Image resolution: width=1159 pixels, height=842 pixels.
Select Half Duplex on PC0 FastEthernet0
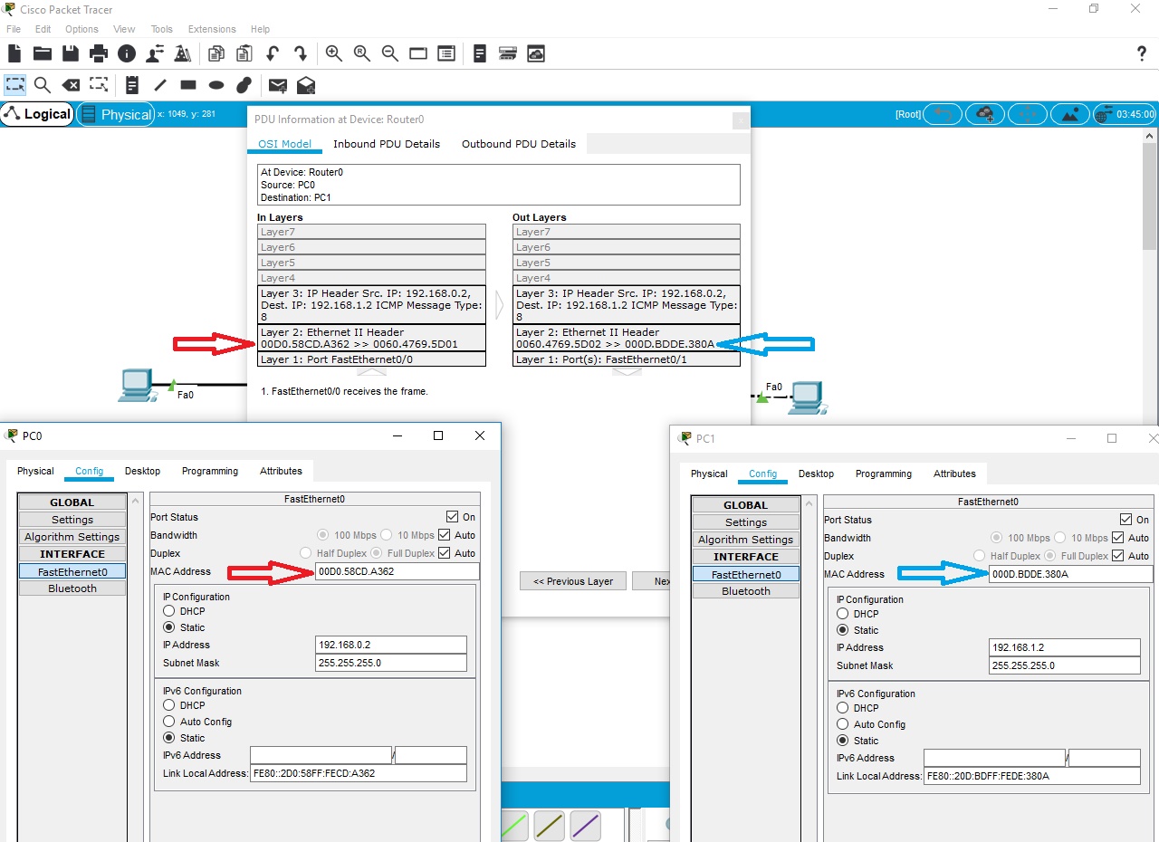(x=305, y=553)
